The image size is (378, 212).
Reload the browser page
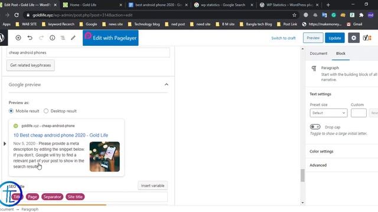(x=17, y=15)
